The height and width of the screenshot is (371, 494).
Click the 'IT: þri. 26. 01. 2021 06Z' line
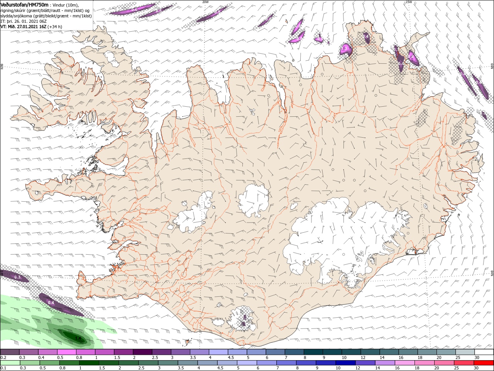[24, 21]
